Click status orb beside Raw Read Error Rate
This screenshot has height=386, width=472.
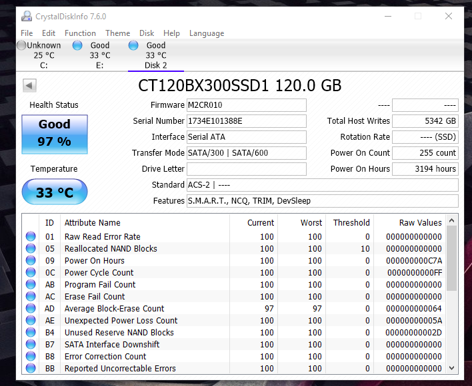(x=31, y=237)
